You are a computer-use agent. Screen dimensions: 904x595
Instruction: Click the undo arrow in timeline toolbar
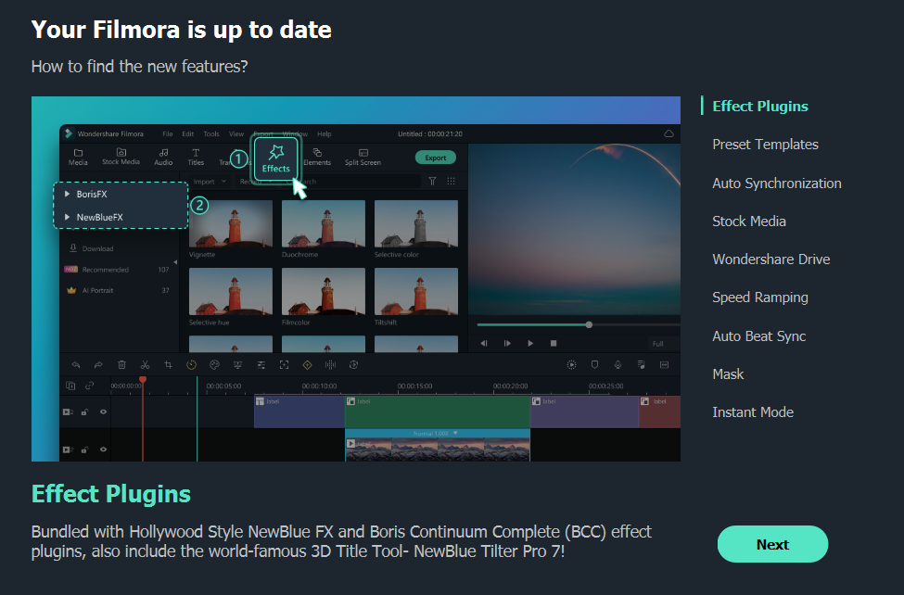[75, 364]
